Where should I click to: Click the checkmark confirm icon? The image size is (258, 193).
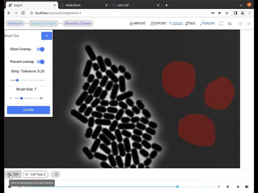click(x=249, y=23)
